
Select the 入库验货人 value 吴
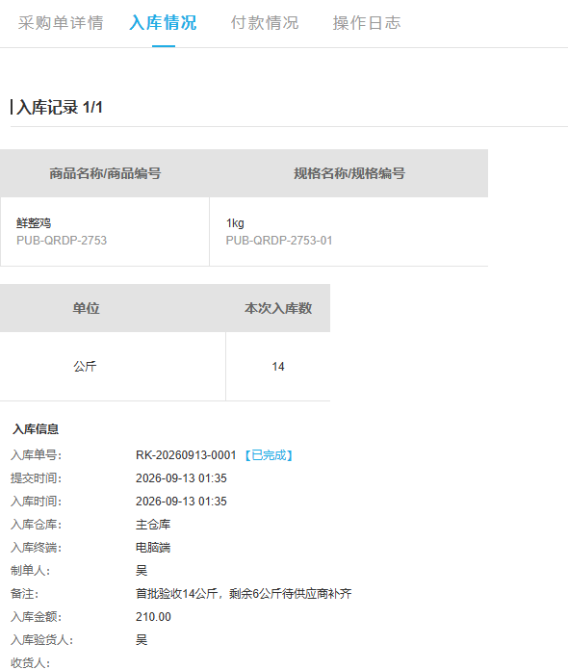click(142, 639)
